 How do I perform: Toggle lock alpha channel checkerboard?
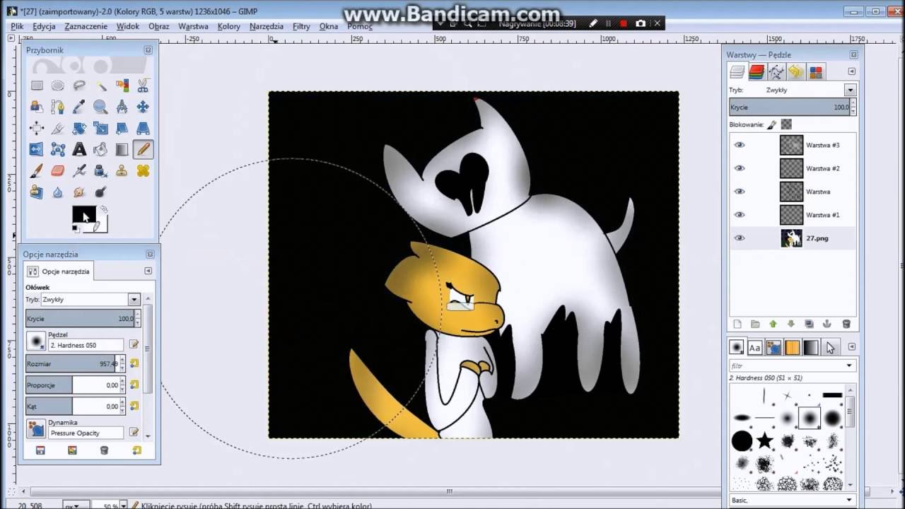(786, 124)
